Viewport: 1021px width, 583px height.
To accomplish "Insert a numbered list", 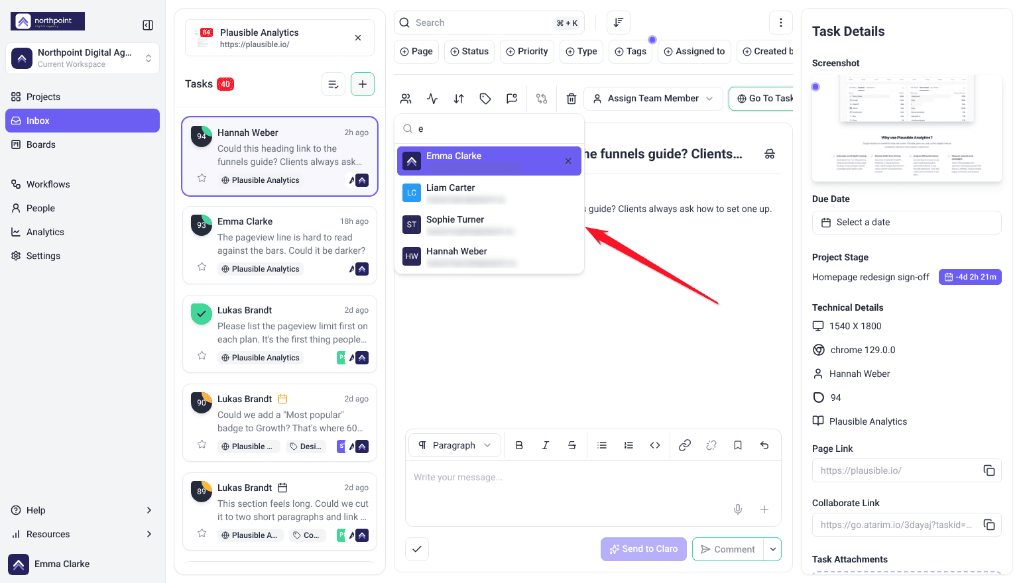I will point(629,445).
